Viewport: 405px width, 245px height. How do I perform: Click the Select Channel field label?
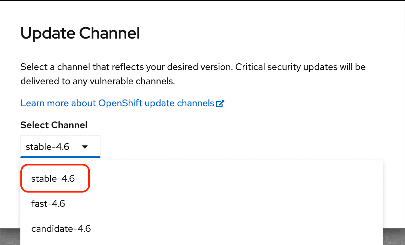(54, 125)
